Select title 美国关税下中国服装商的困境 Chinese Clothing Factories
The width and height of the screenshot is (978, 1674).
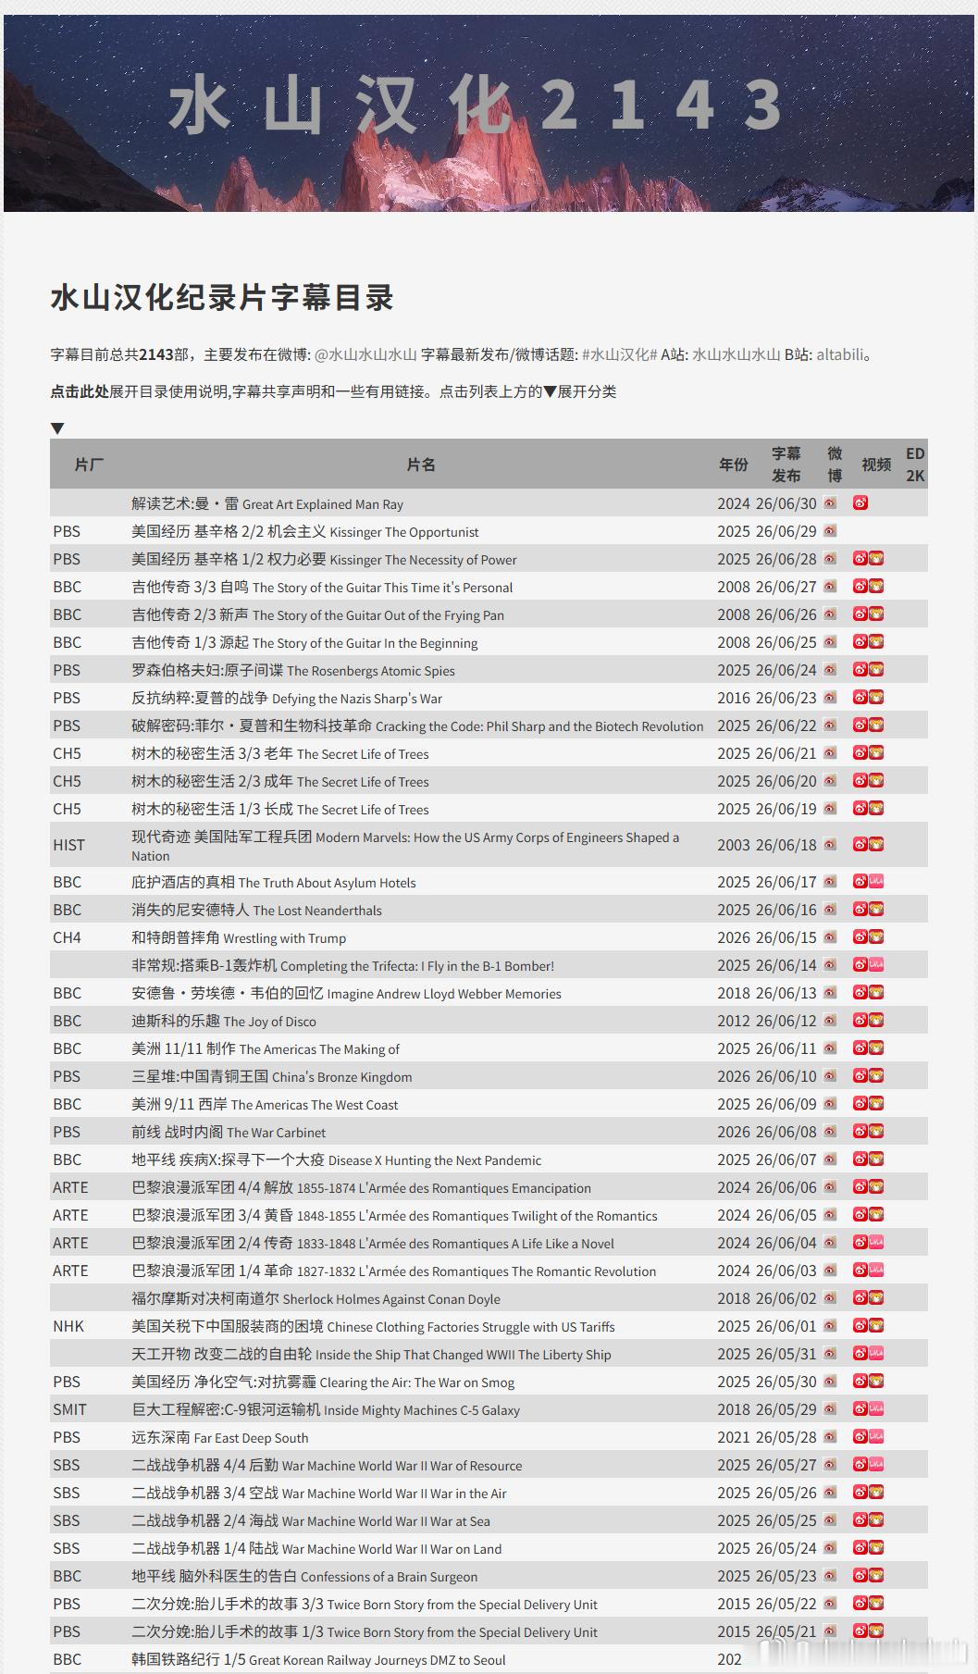pos(373,1326)
